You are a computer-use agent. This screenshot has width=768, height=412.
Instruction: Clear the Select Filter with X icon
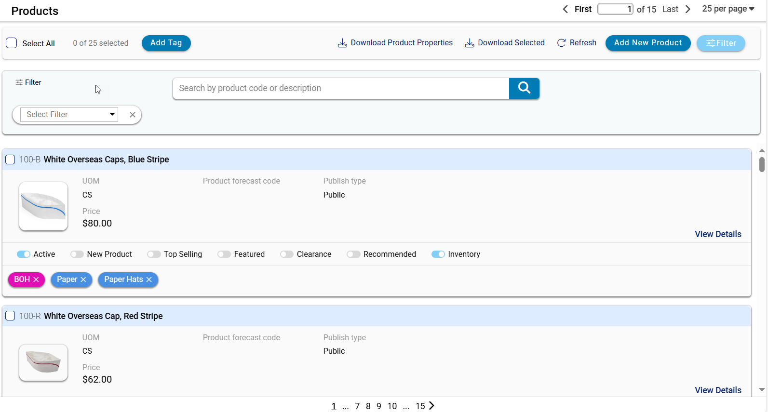pos(133,115)
